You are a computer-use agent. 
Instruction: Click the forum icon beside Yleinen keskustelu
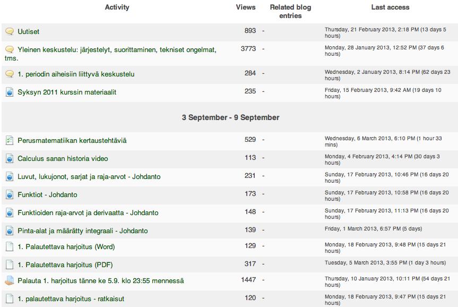[10, 49]
